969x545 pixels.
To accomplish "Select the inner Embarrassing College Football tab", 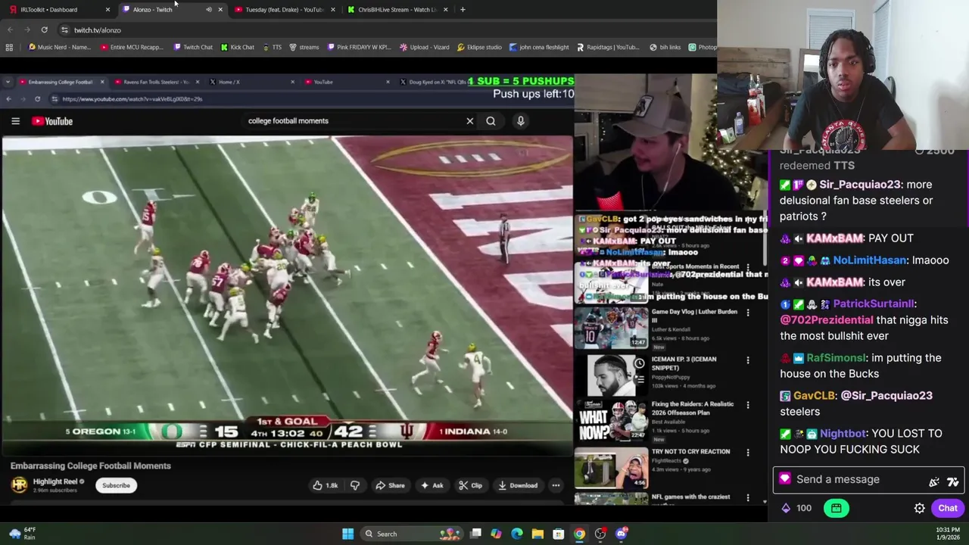I will click(x=61, y=82).
